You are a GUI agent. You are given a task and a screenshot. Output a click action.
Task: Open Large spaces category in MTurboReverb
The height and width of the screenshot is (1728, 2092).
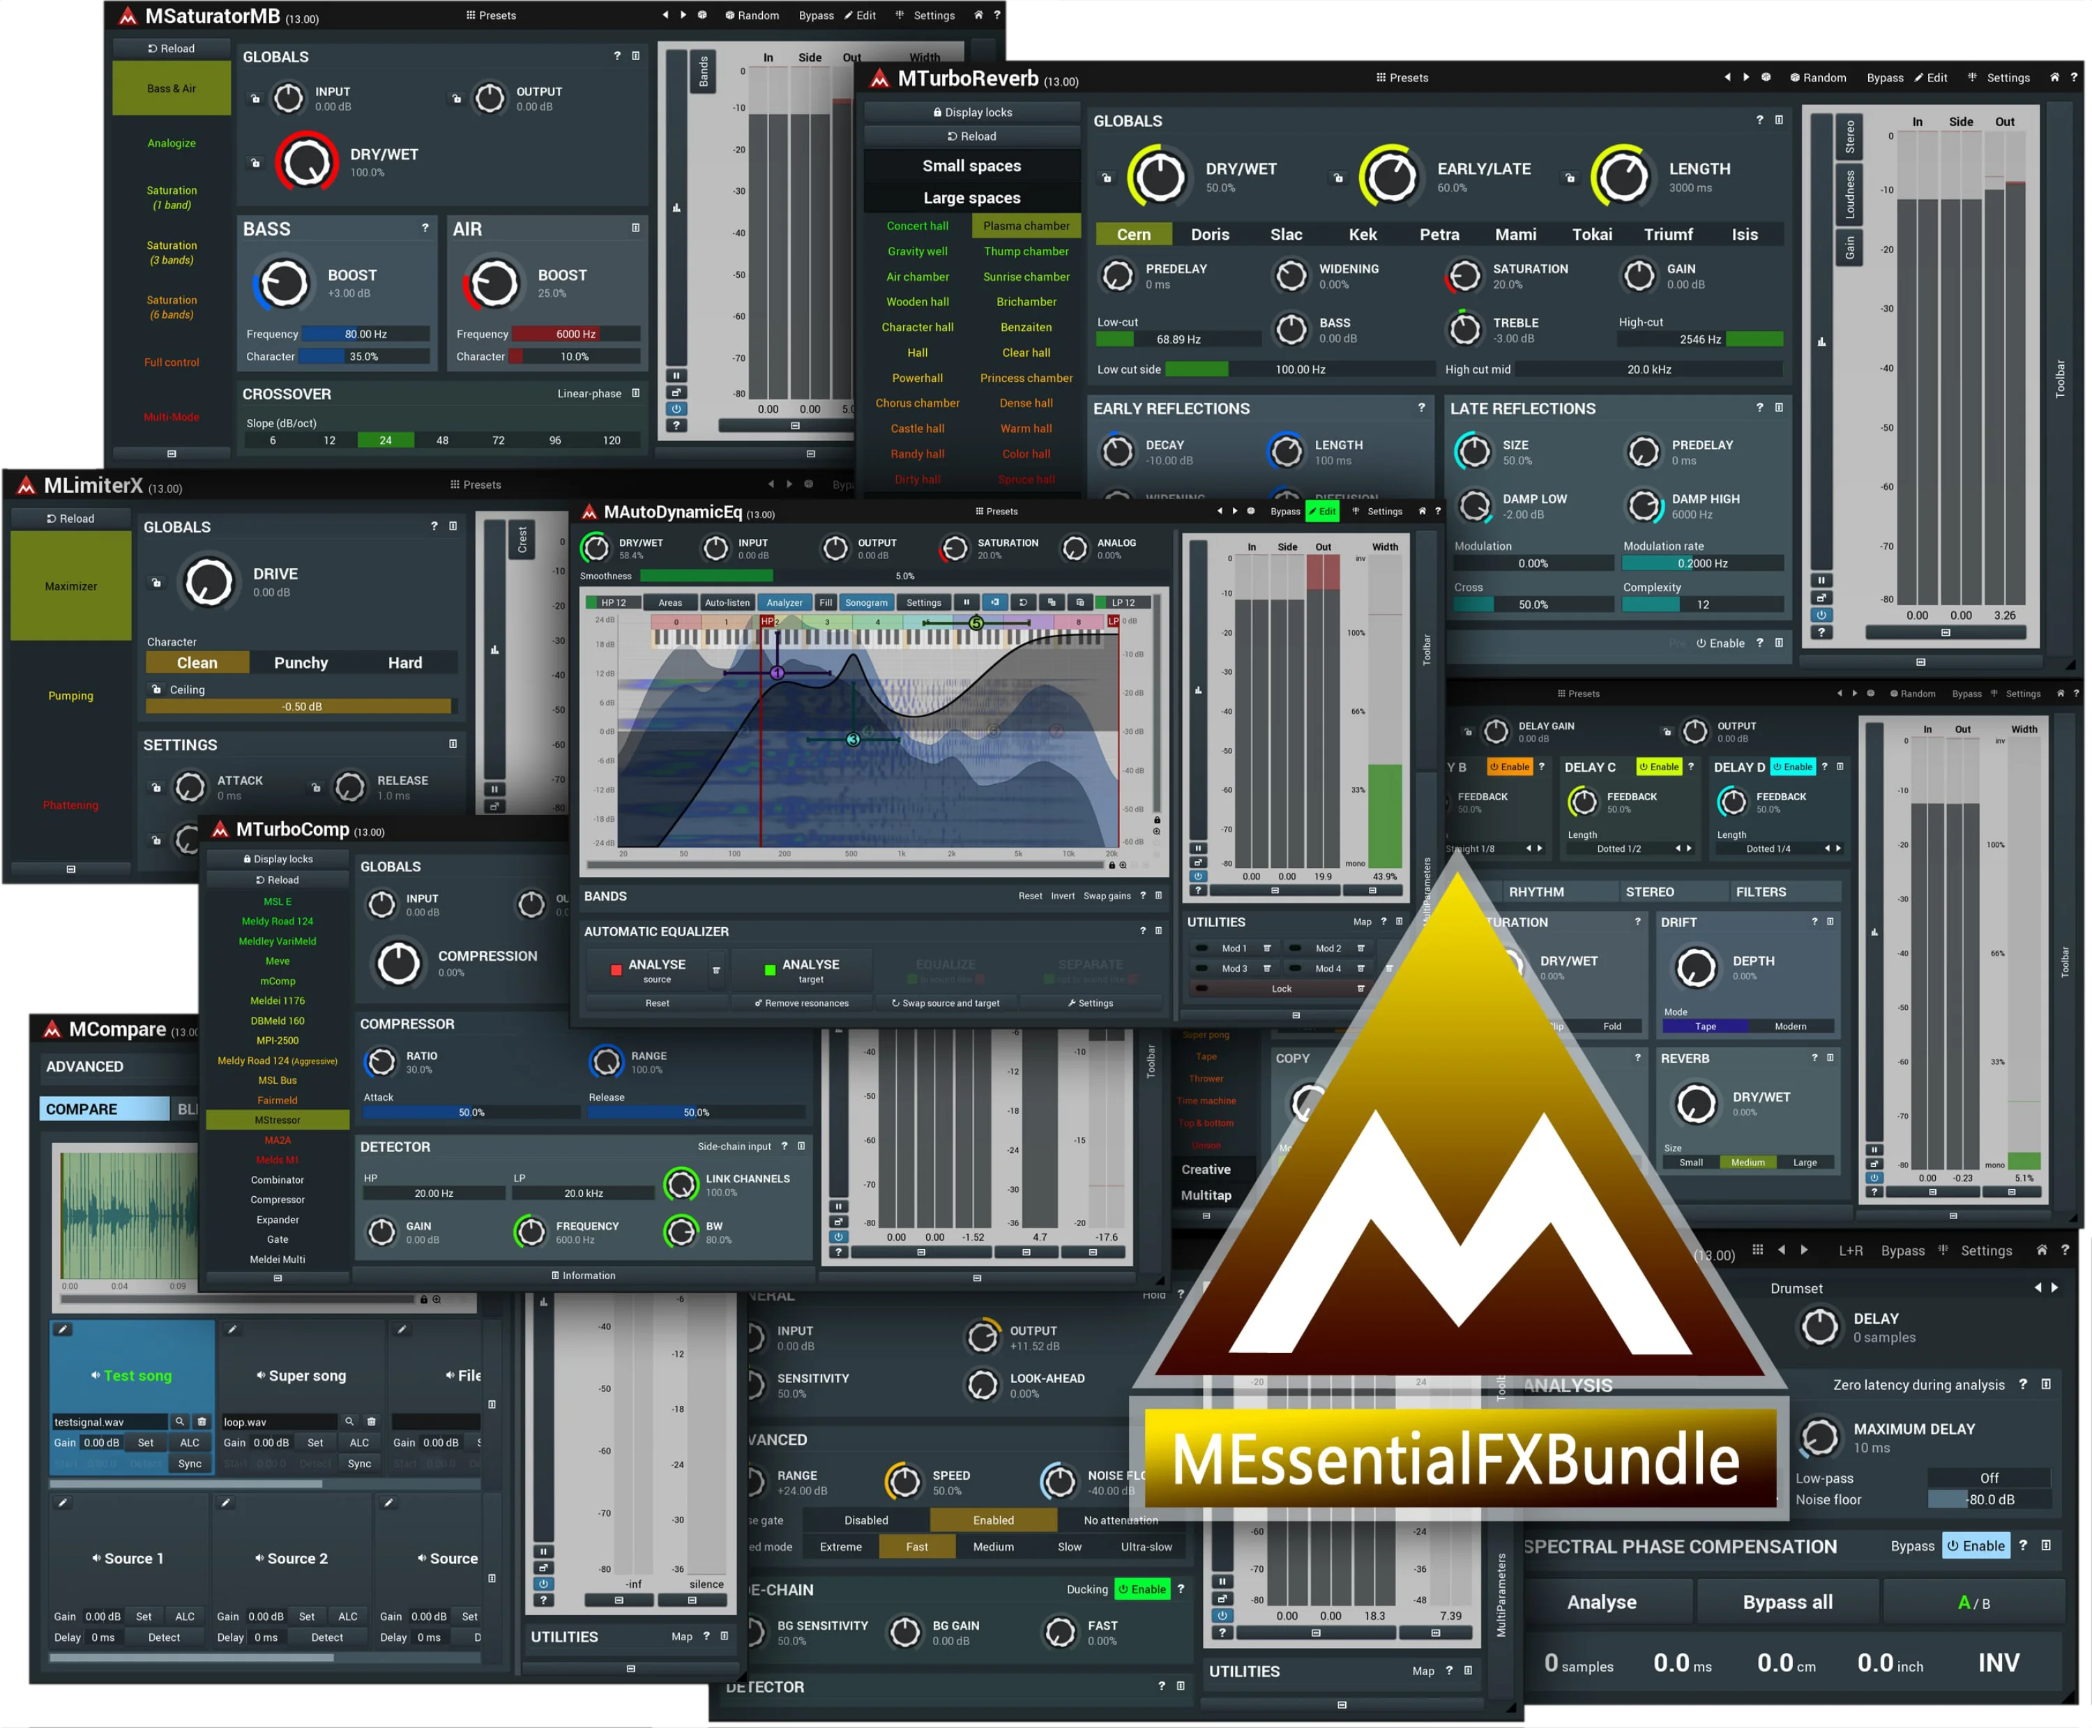click(972, 198)
